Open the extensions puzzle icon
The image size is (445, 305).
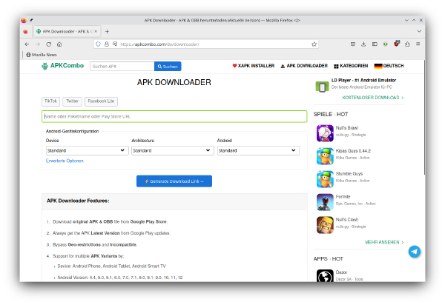point(407,44)
